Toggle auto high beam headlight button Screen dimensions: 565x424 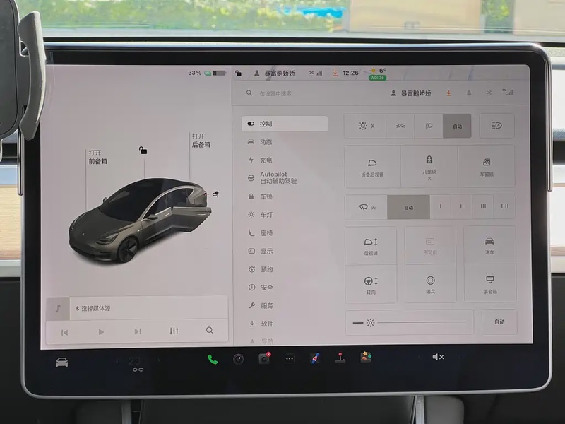tap(497, 126)
